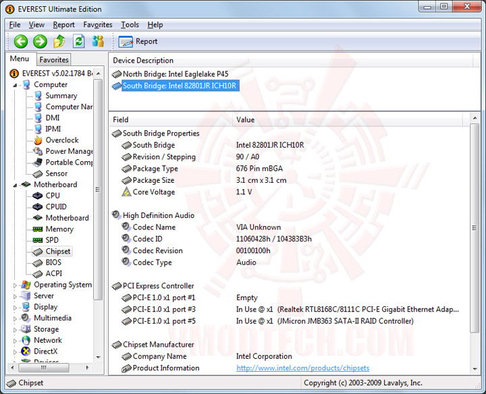Click the DirectX tree node
Viewport: 486px width, 394px height.
[x=46, y=351]
